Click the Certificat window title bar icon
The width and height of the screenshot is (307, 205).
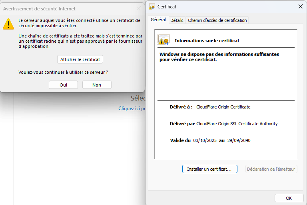click(152, 7)
